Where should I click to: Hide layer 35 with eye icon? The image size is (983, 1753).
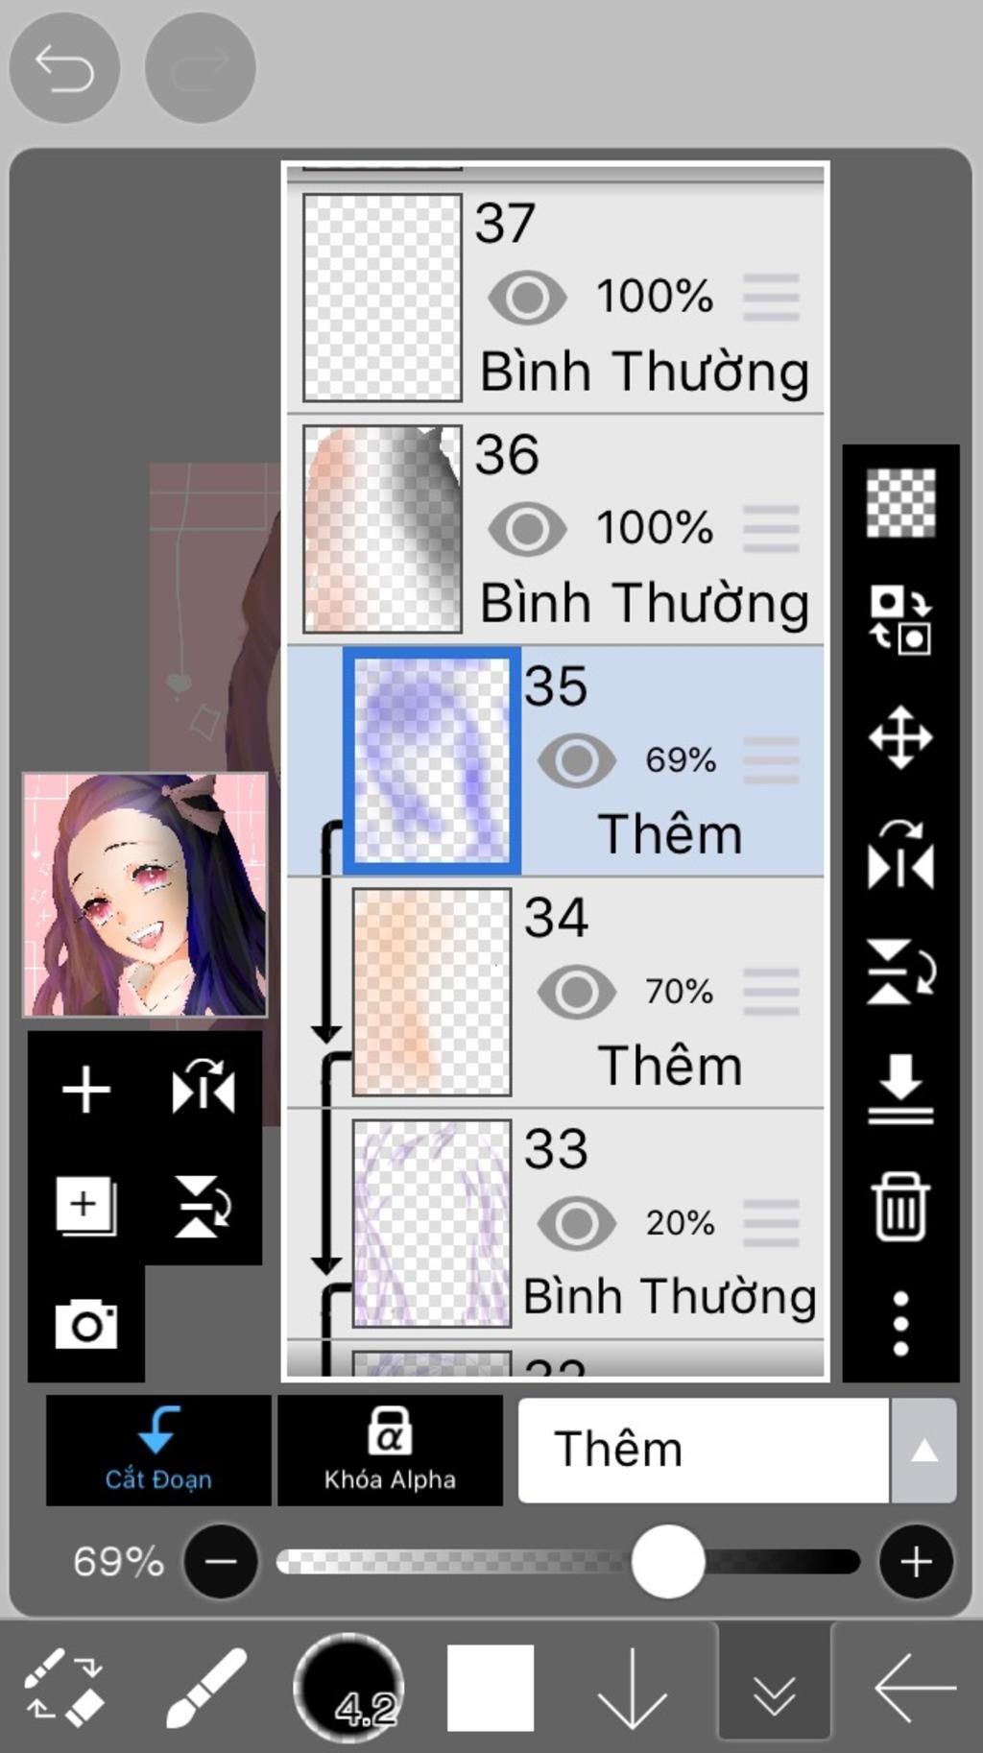pos(577,760)
